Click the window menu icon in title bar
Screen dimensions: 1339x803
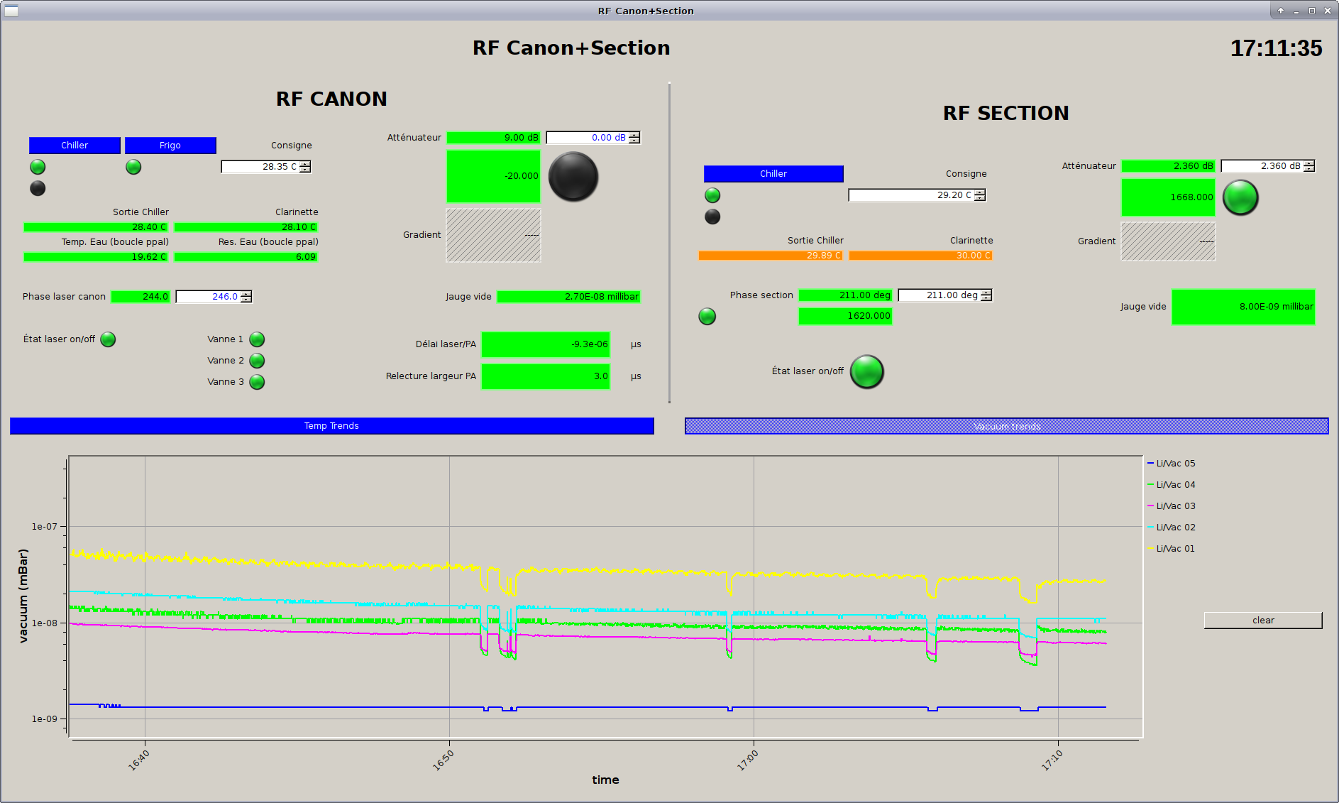click(11, 11)
